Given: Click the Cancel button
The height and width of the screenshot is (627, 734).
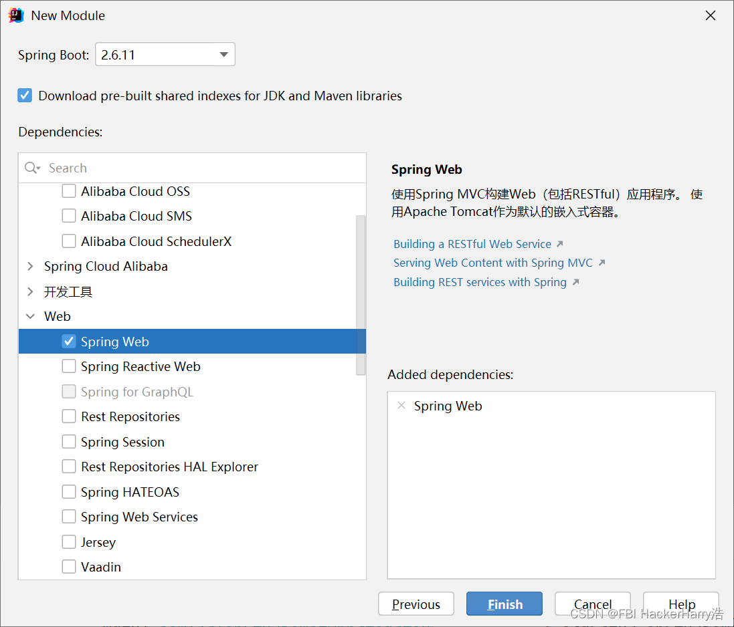Looking at the screenshot, I should (593, 604).
